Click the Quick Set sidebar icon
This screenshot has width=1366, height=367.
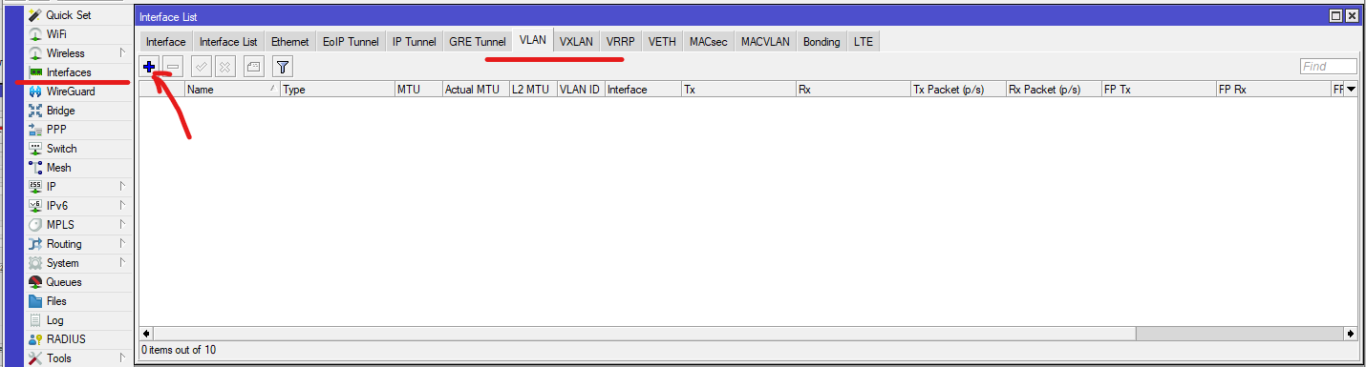click(35, 15)
